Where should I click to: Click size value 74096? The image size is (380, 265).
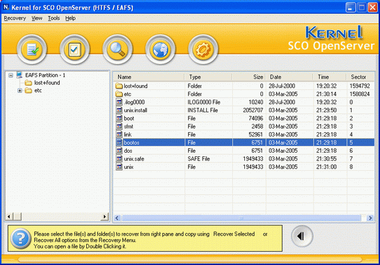tap(256, 118)
